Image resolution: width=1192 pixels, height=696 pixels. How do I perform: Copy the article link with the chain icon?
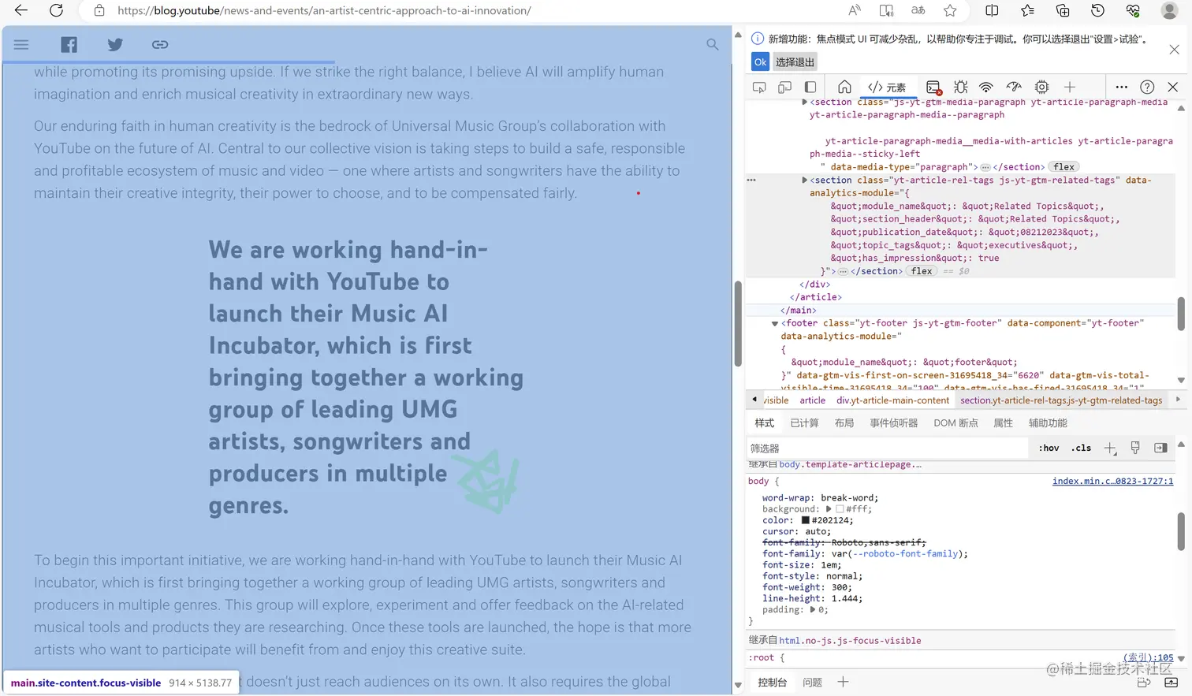(160, 44)
